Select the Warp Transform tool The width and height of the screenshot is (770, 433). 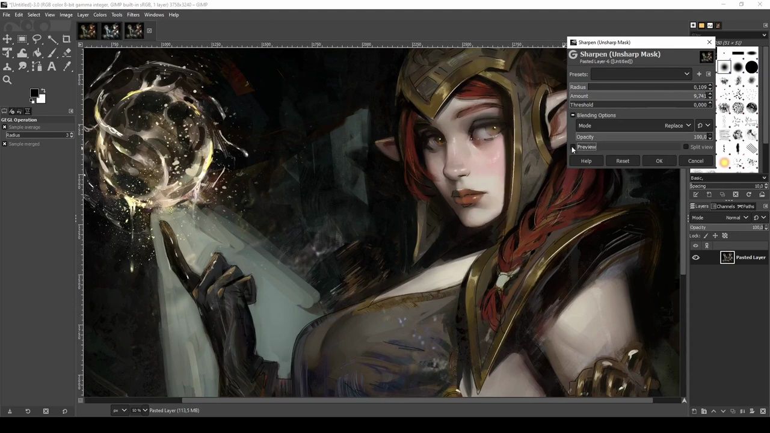point(22,52)
